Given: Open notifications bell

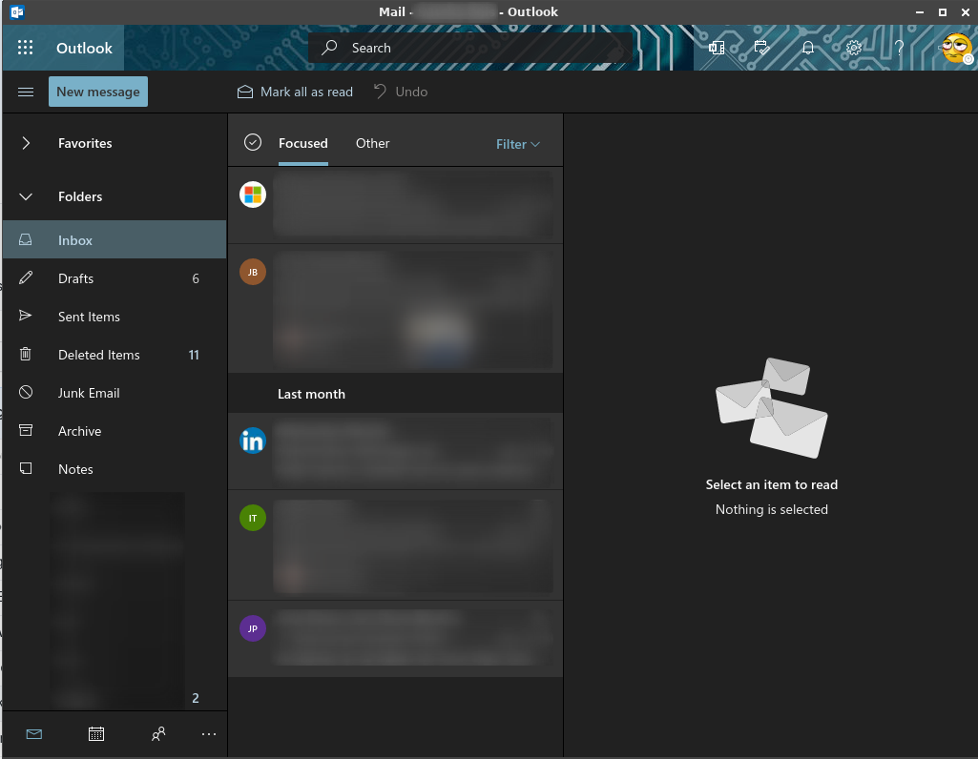Looking at the screenshot, I should click(808, 48).
